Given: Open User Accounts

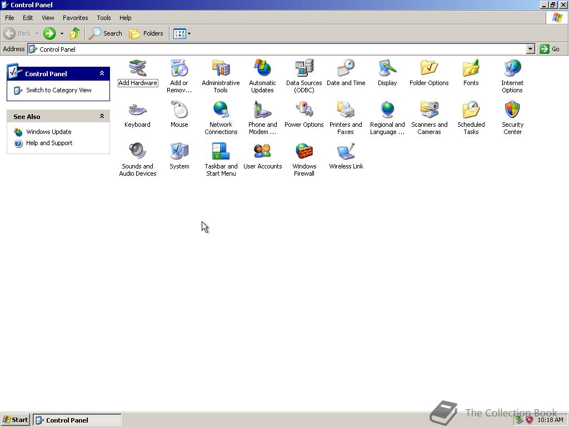Looking at the screenshot, I should click(262, 156).
